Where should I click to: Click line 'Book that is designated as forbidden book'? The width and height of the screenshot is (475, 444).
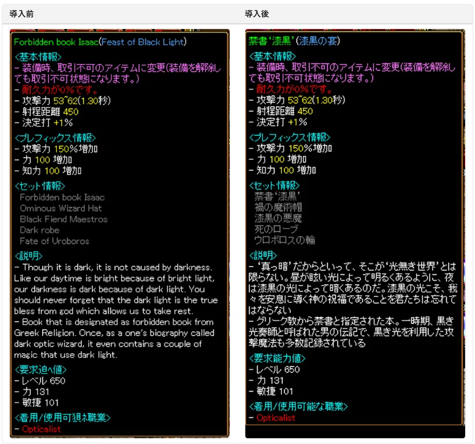(x=114, y=322)
